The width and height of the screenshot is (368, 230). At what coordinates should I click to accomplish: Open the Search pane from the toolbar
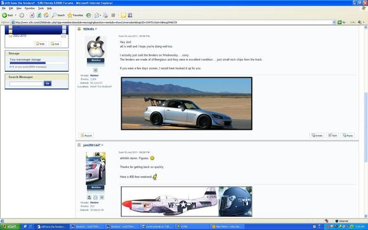click(x=58, y=15)
